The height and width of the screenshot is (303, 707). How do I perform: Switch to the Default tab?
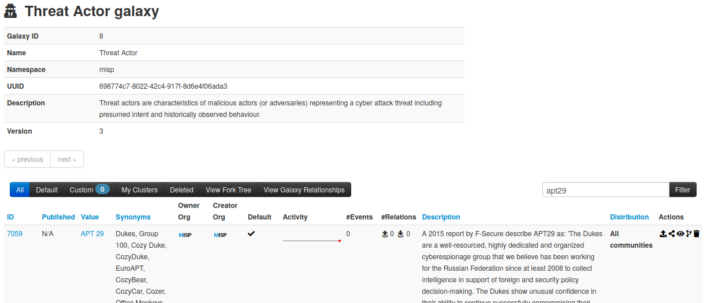pyautogui.click(x=47, y=190)
